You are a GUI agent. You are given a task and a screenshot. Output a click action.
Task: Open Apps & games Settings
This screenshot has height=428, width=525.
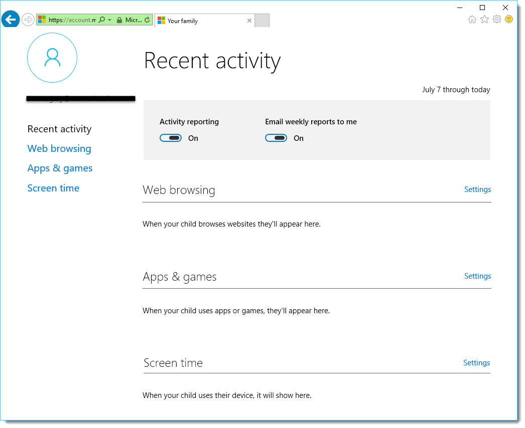(x=477, y=276)
